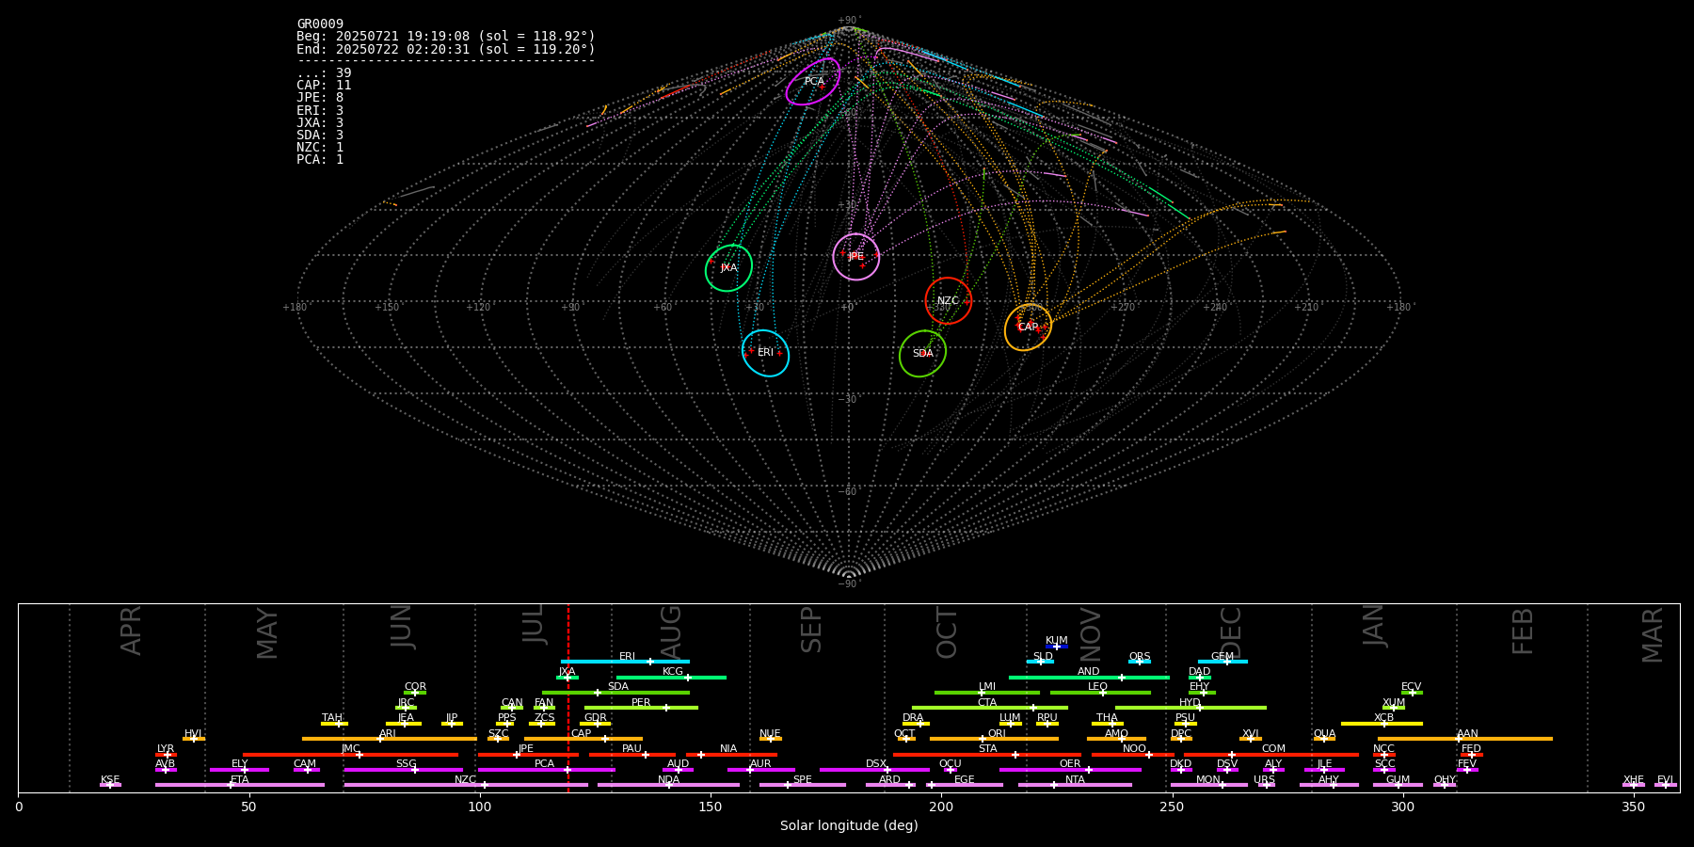Screen dimensions: 1694x847
Task: Click the +150 longitude label on sky map
Action: pos(387,308)
